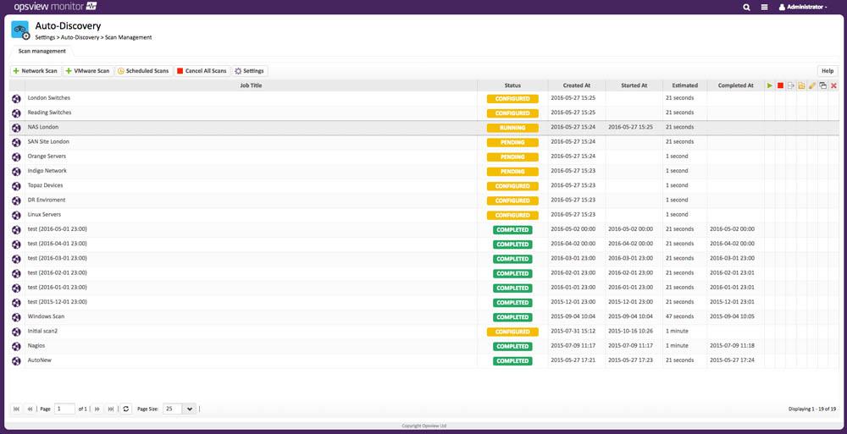Image resolution: width=847 pixels, height=434 pixels.
Task: Click green play column header icon
Action: (x=770, y=85)
